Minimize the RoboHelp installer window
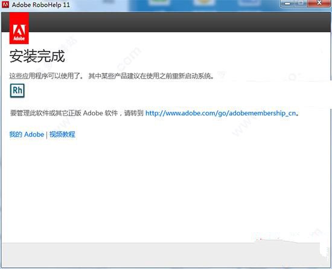 (x=287, y=4)
